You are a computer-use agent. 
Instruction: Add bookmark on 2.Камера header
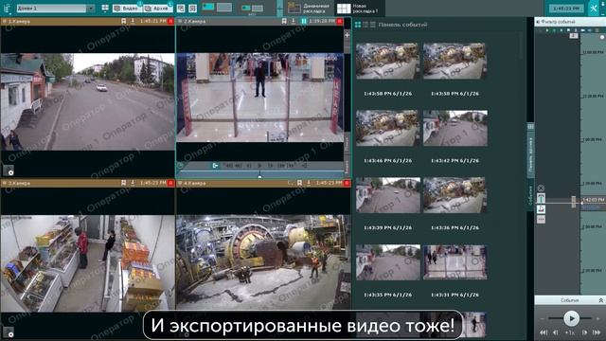pos(284,21)
